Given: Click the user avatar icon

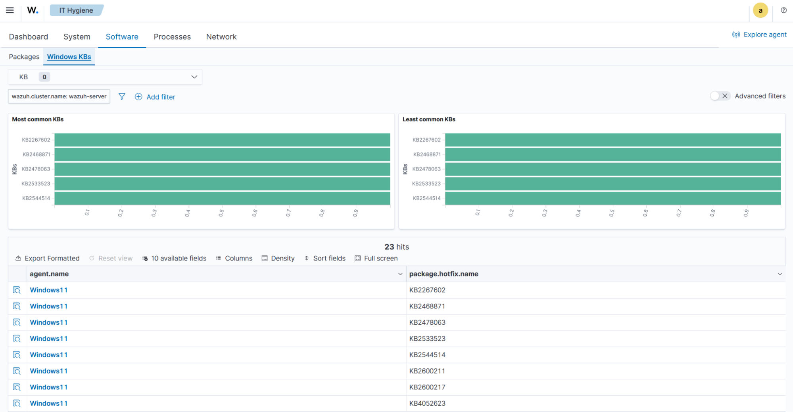Looking at the screenshot, I should 760,10.
